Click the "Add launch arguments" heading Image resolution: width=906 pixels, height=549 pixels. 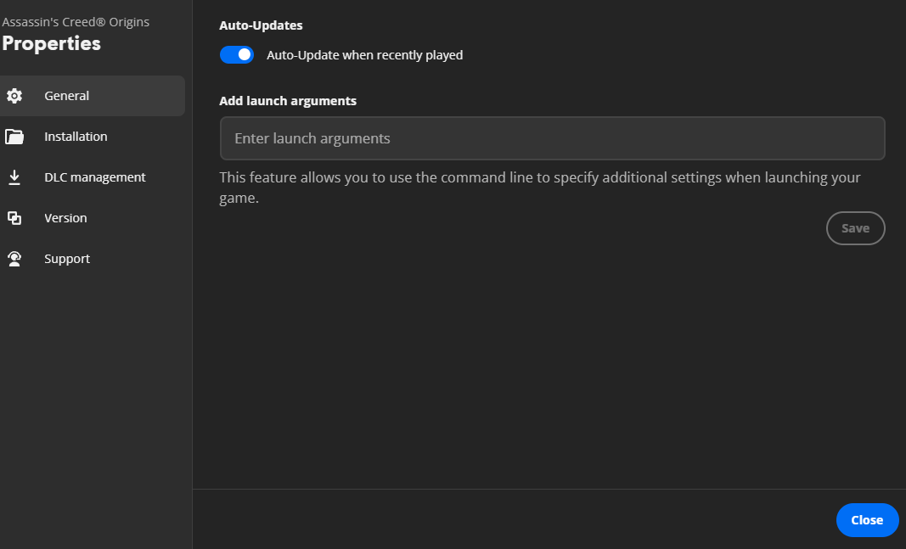pyautogui.click(x=288, y=101)
